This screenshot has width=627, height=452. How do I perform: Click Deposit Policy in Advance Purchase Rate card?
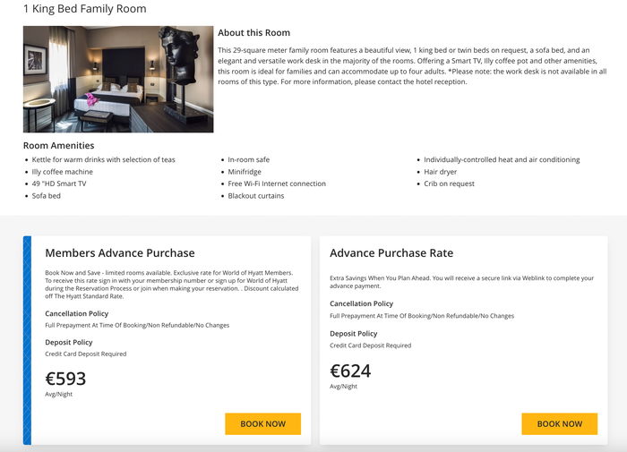(x=354, y=334)
